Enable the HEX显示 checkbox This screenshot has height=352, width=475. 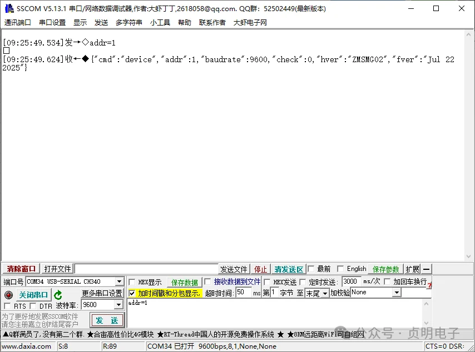click(x=132, y=282)
